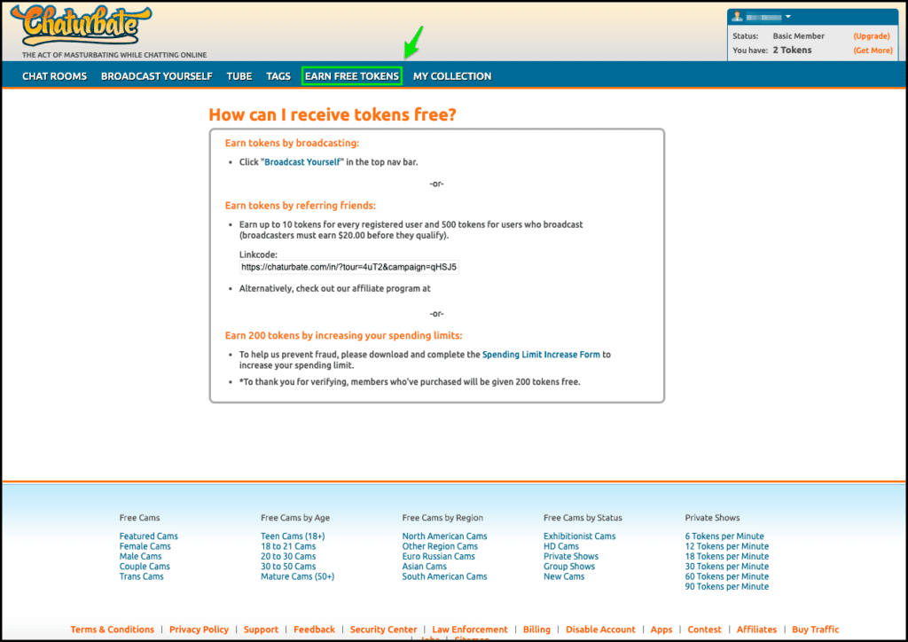Open Group Shows link
The image size is (908, 642).
coord(569,566)
